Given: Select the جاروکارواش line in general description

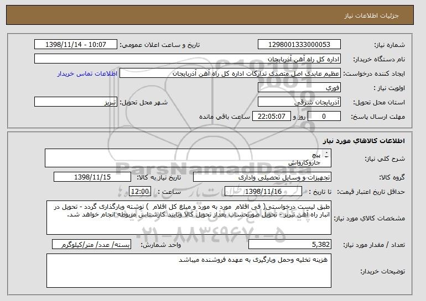Looking at the screenshot, I should (304, 163).
